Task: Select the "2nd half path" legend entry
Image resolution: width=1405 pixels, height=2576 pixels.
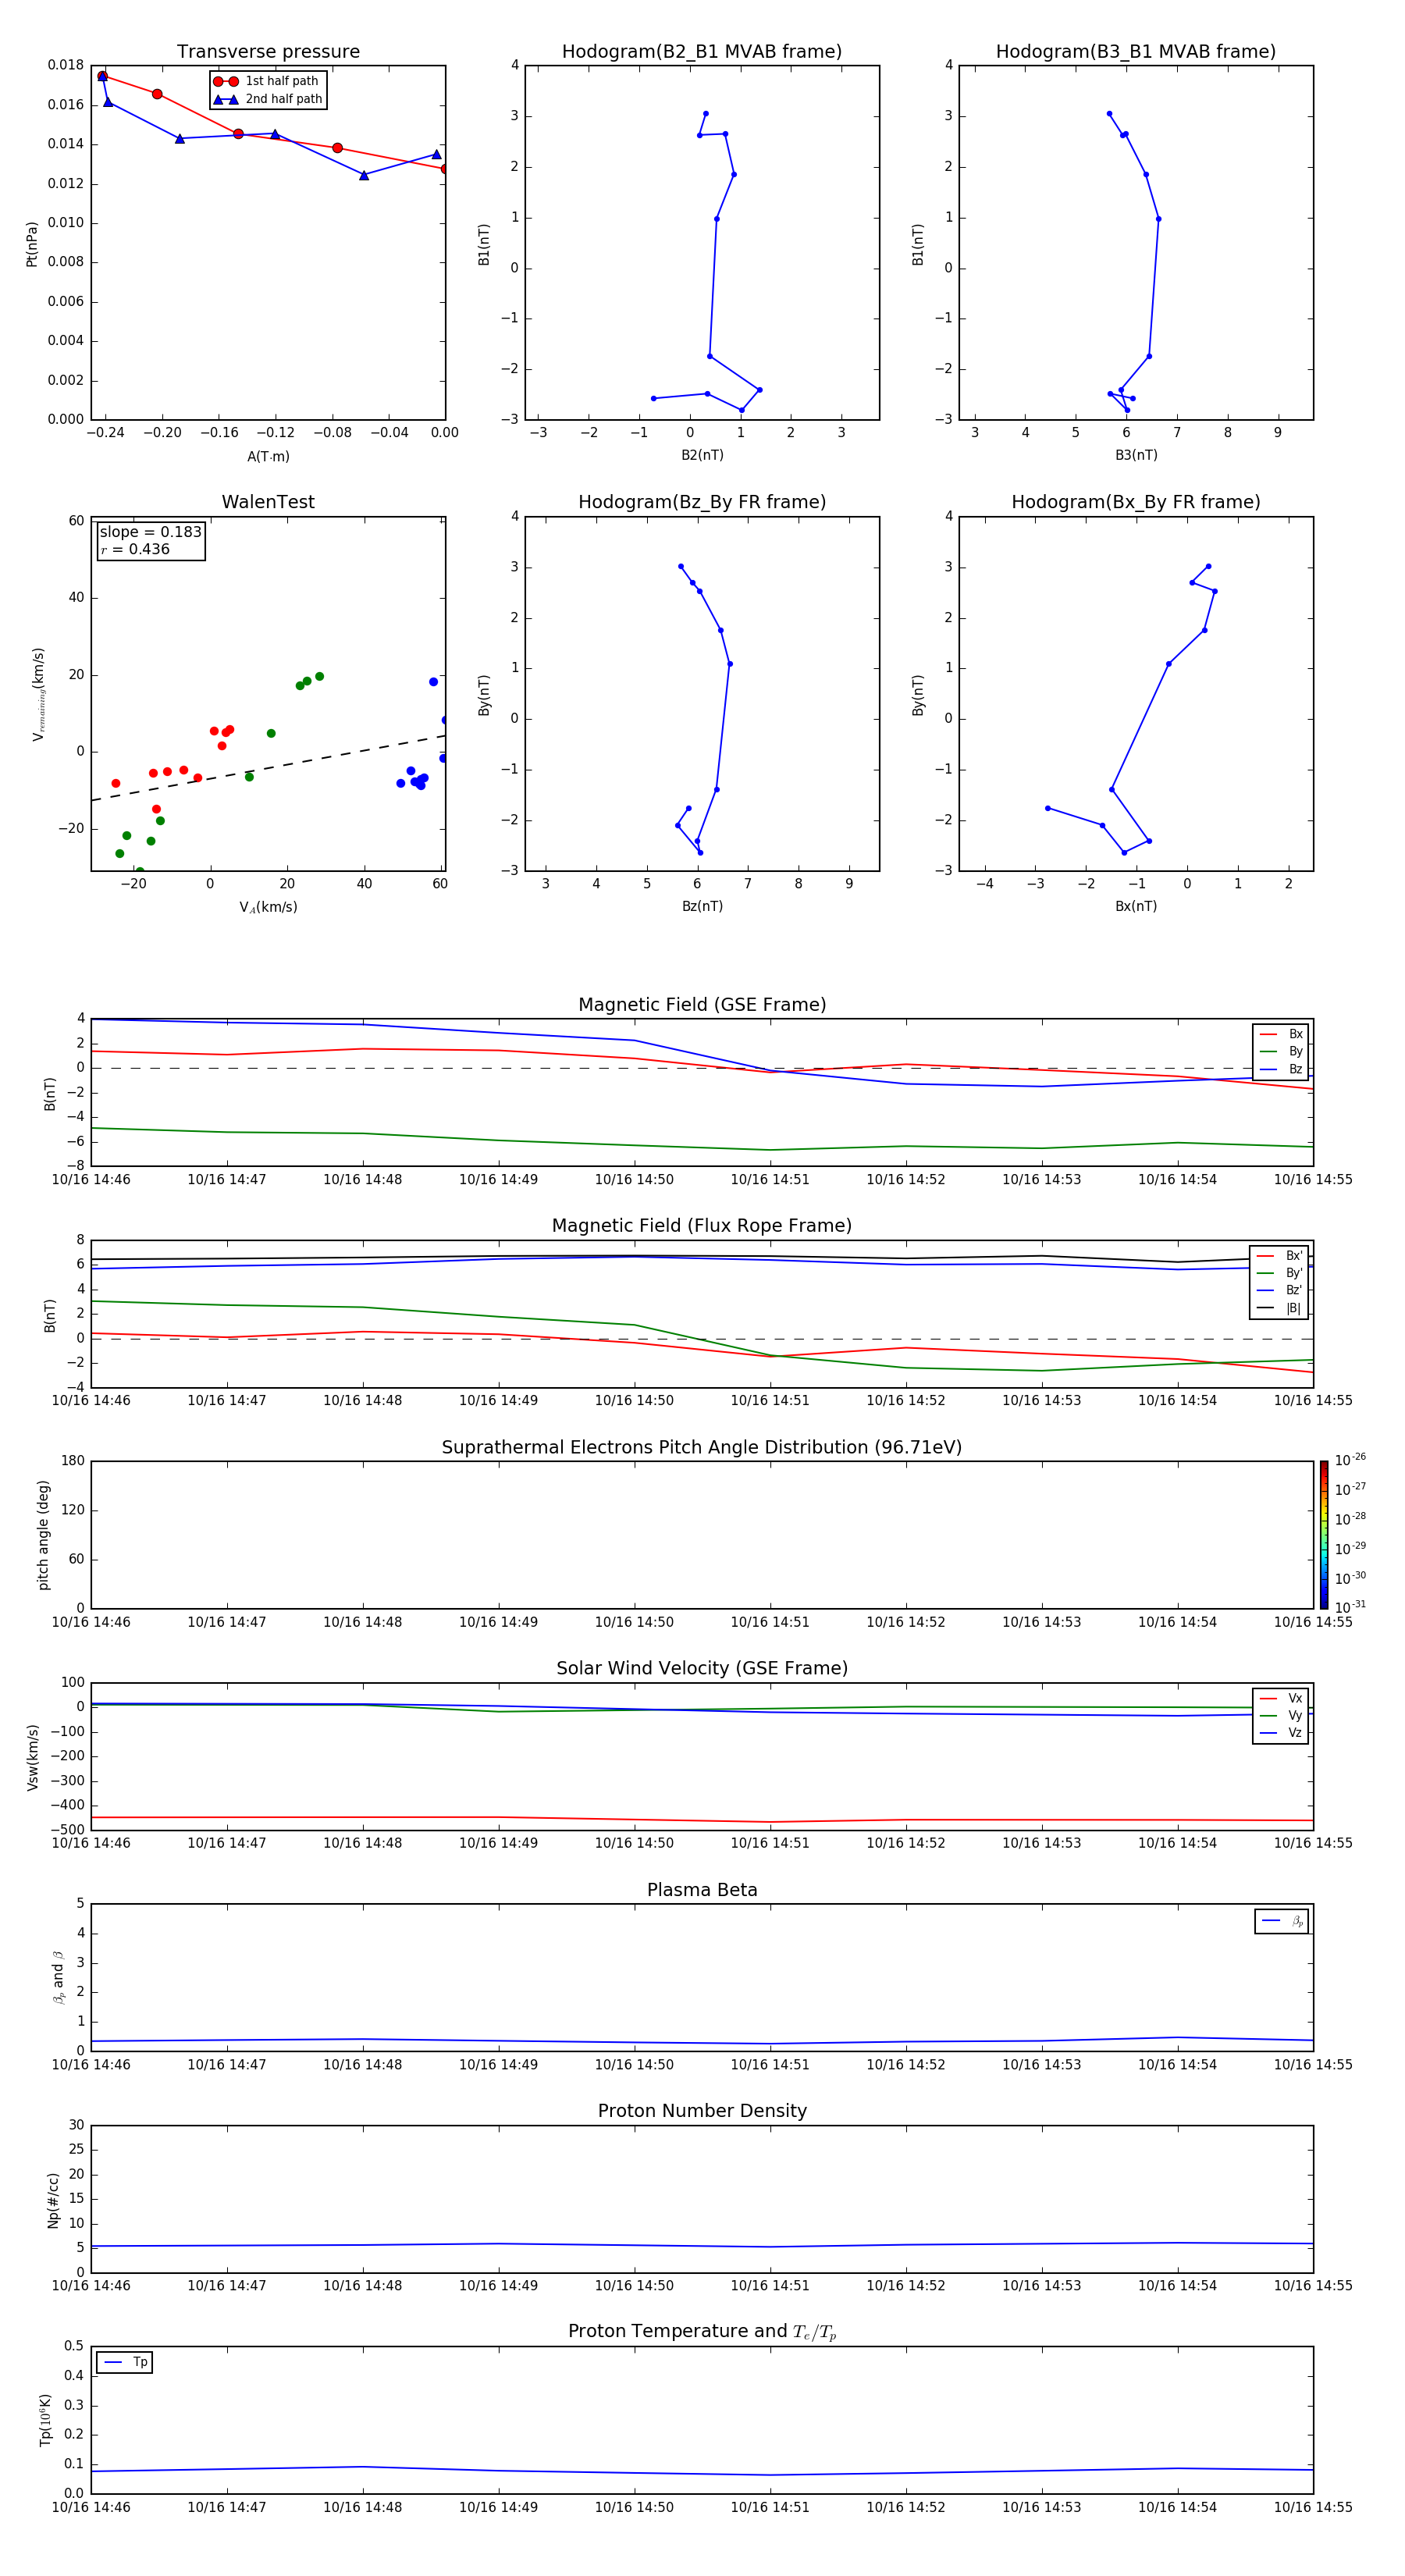Action: click(268, 99)
